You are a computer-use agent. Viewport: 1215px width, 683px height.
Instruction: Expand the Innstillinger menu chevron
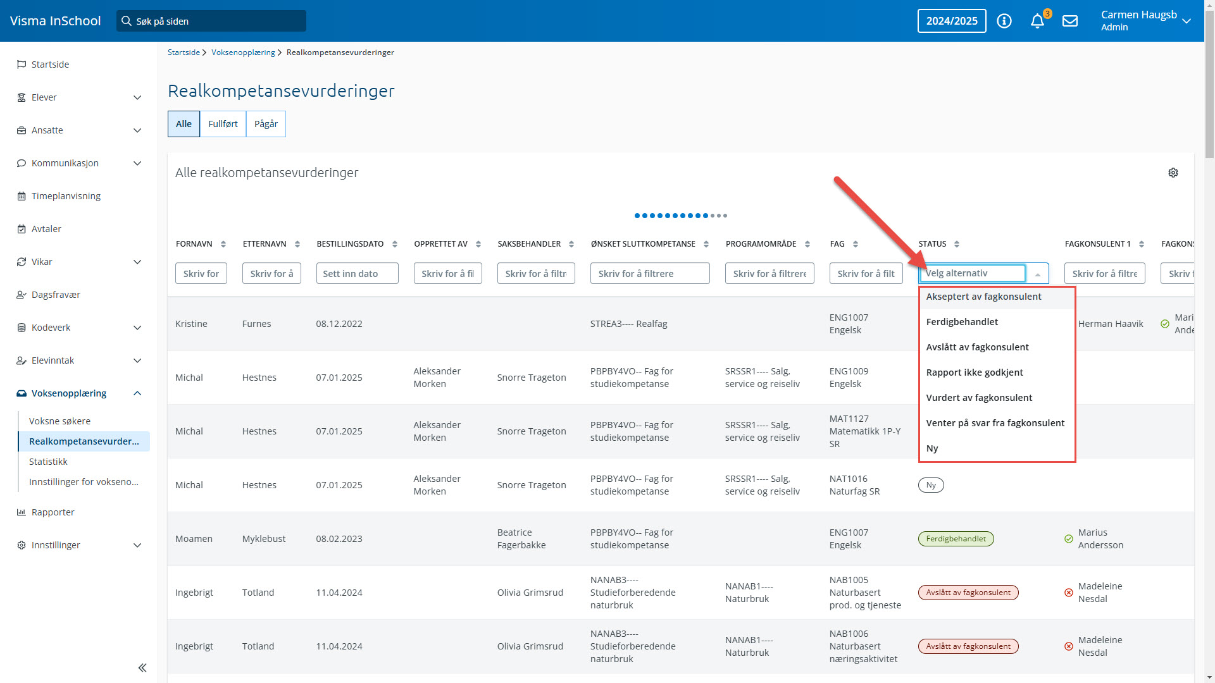(137, 545)
